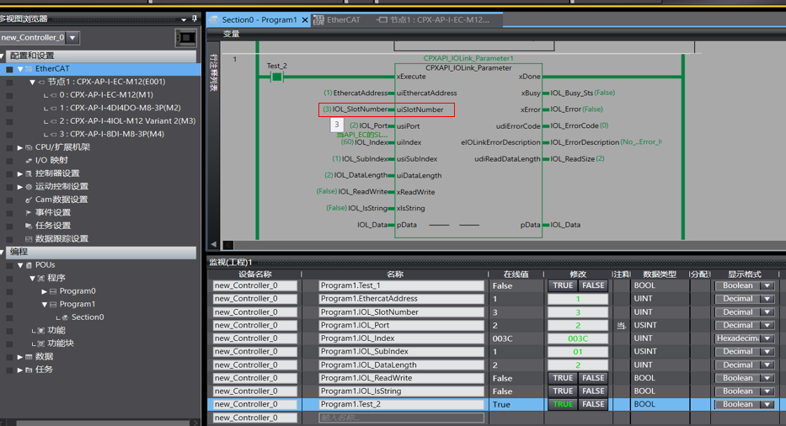Close the Section0 - Program1 tab

tap(305, 20)
